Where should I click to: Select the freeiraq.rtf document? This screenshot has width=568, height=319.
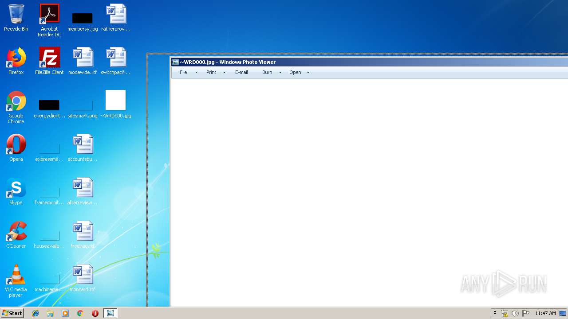pos(83,235)
